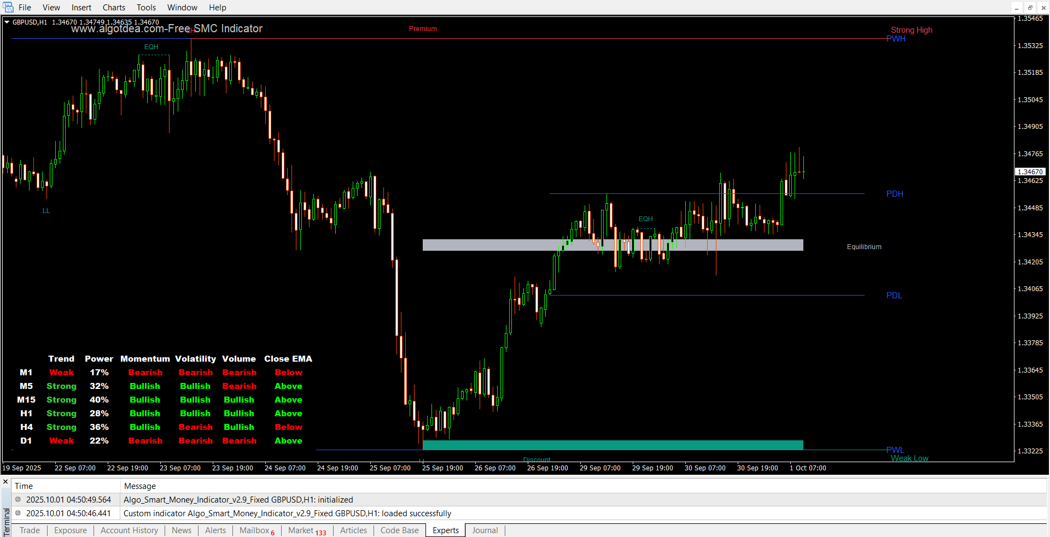The height and width of the screenshot is (537, 1050).
Task: Click the Message column header
Action: point(139,486)
